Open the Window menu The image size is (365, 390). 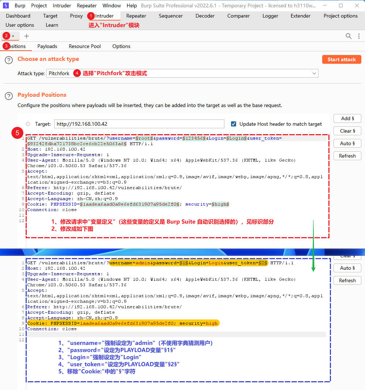pyautogui.click(x=112, y=5)
